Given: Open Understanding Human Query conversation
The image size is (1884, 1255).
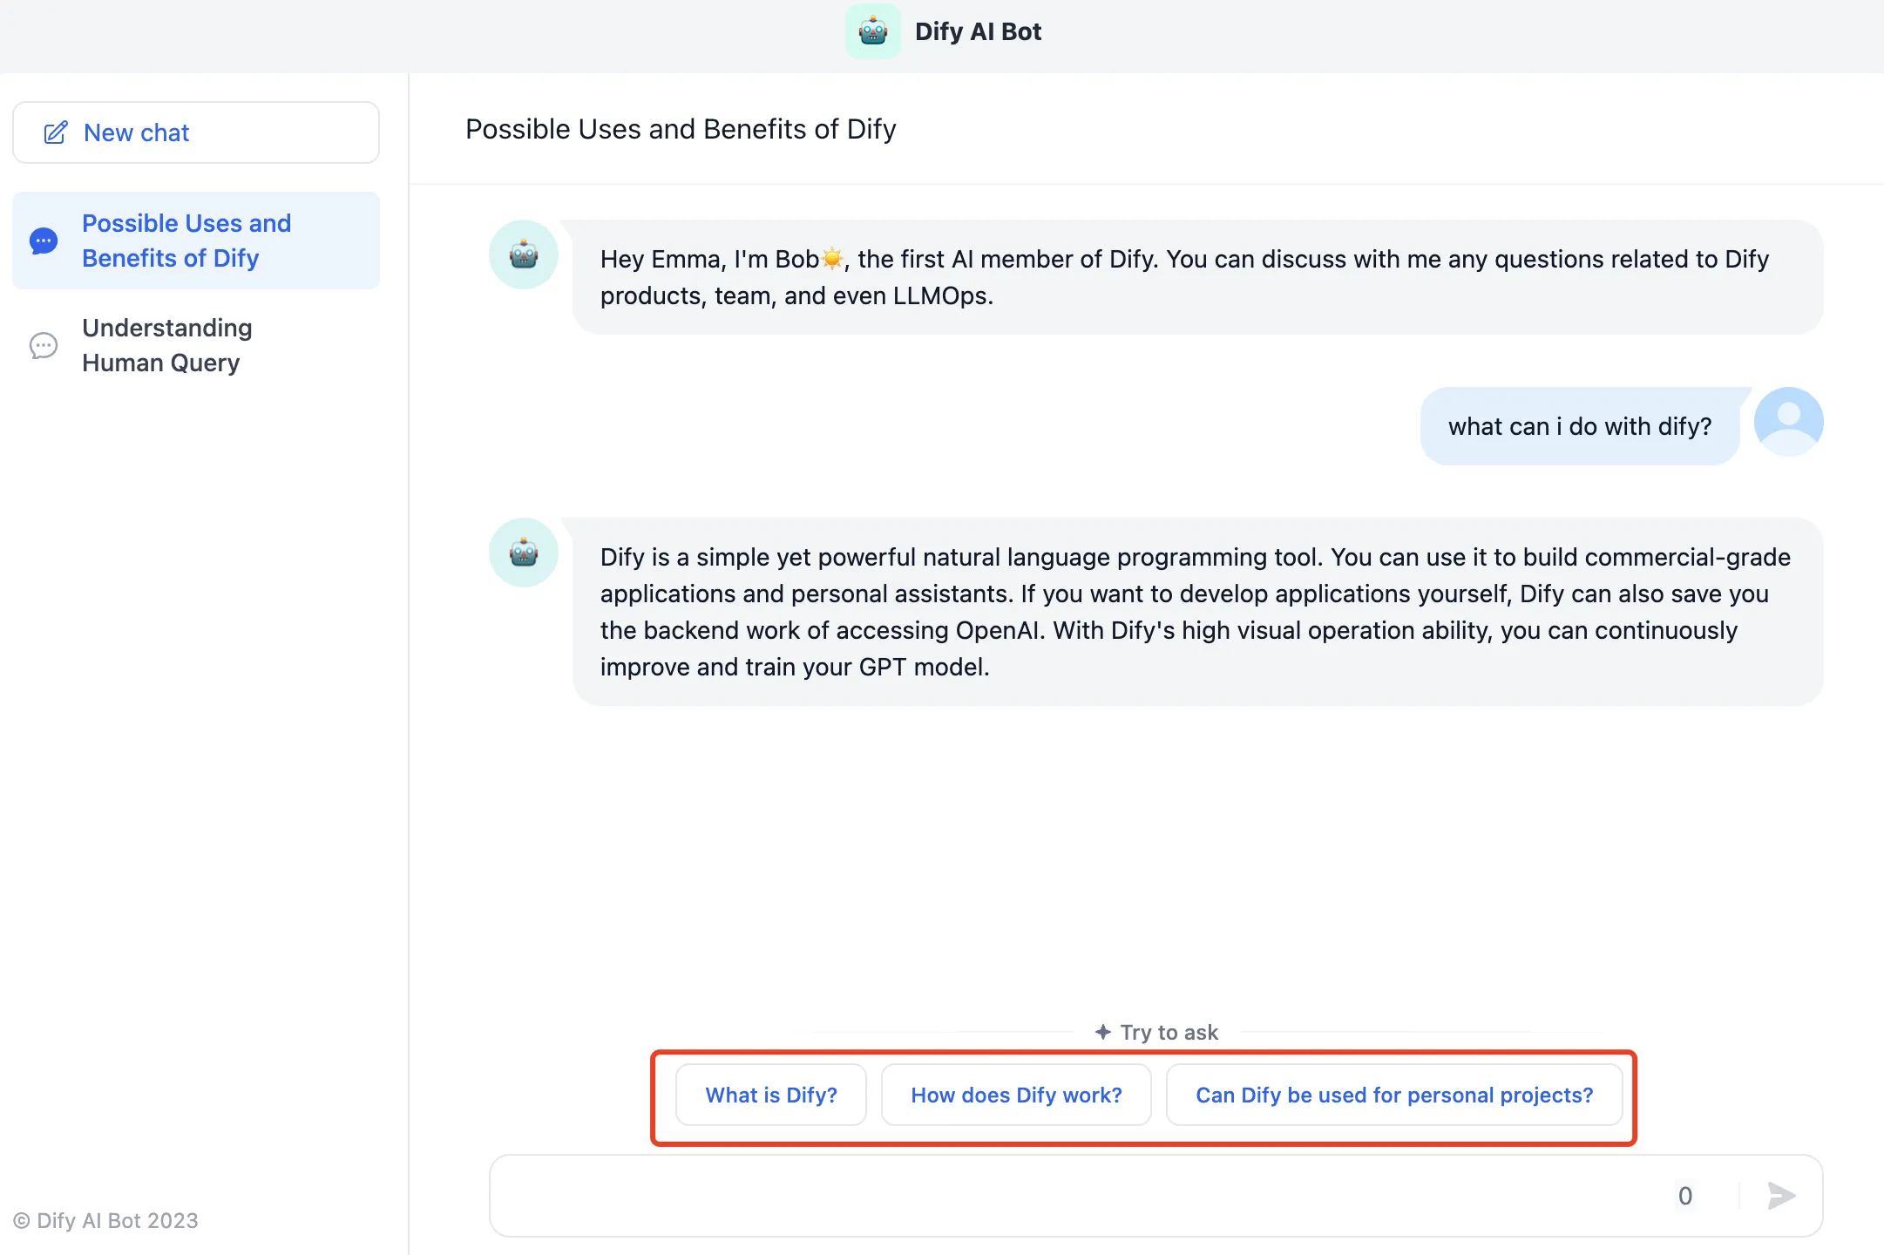Looking at the screenshot, I should [x=167, y=345].
